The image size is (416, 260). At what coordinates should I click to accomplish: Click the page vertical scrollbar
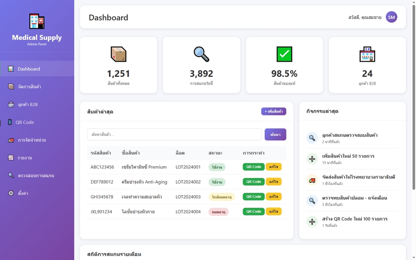[x=413, y=95]
